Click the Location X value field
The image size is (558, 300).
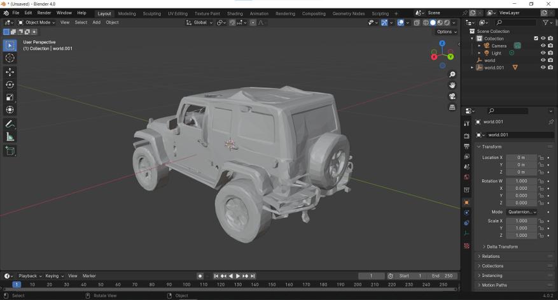521,157
